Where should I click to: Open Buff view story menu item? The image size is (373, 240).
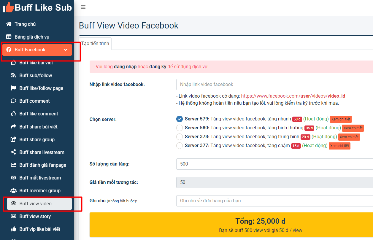39,216
